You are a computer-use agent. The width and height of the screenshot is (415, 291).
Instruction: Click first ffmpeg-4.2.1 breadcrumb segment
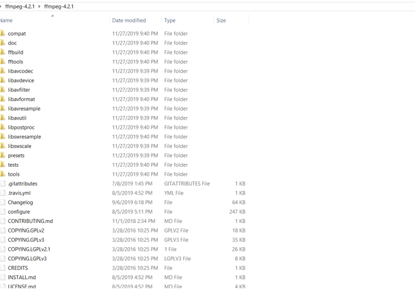[x=20, y=7]
